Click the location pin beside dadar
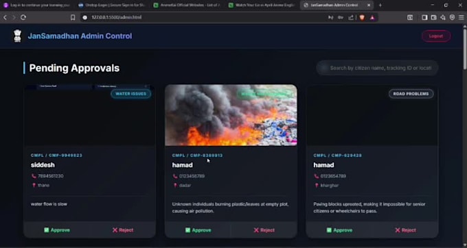This screenshot has width=467, height=248. coord(175,186)
